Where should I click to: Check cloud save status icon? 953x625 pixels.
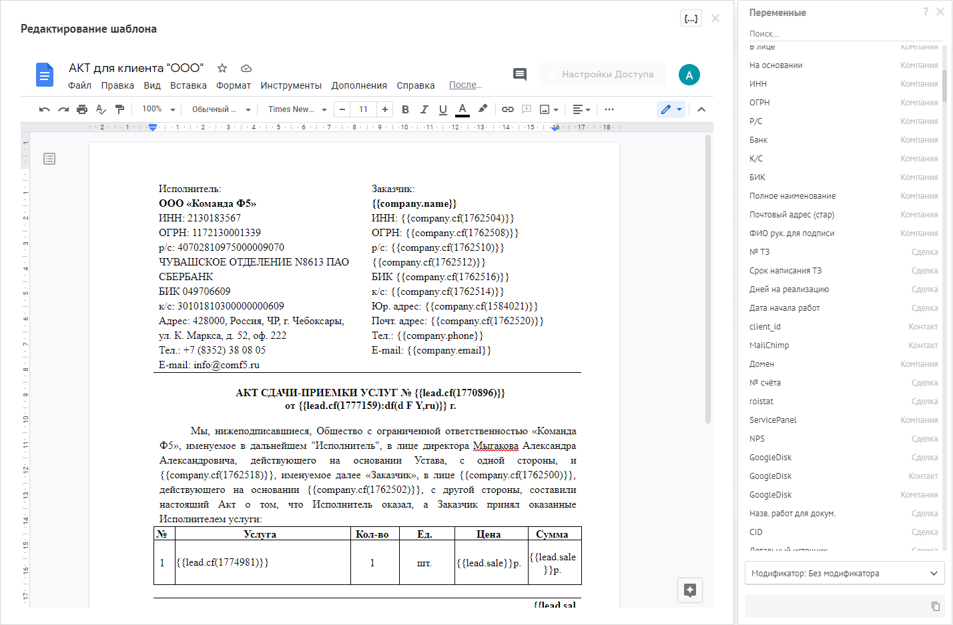246,68
